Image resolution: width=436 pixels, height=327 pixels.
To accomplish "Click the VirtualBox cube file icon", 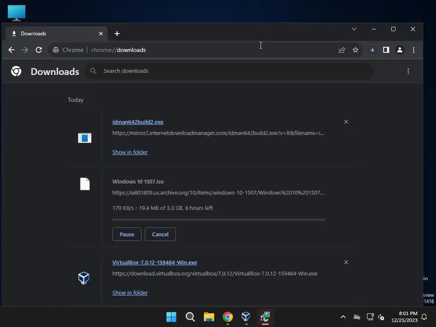I will 84,278.
